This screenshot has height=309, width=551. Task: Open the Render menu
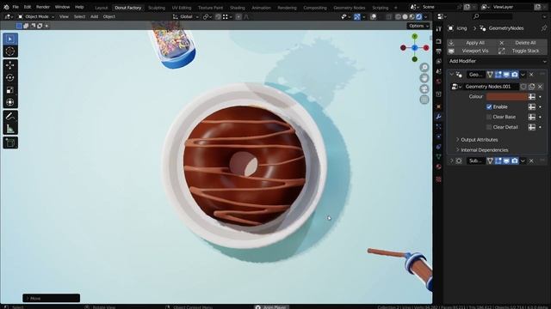pyautogui.click(x=43, y=7)
